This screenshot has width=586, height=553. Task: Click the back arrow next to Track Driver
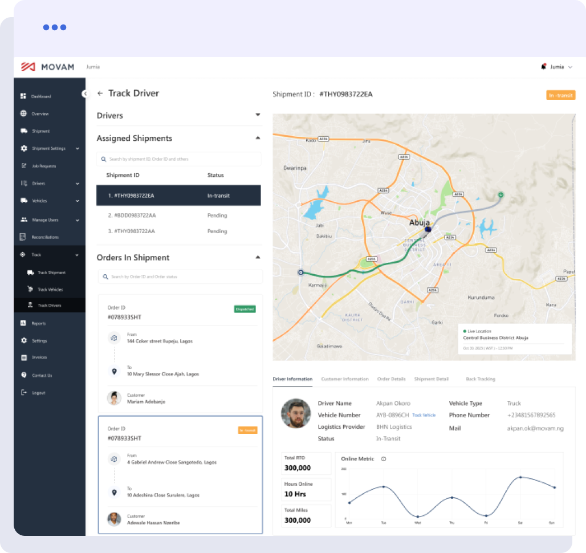[101, 93]
